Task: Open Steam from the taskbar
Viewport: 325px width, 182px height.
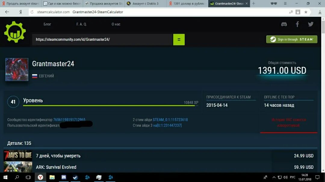Action: 76,177
